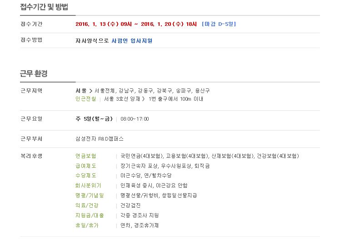Click the 근무환경 section heading
The image size is (340, 239).
tap(34, 73)
